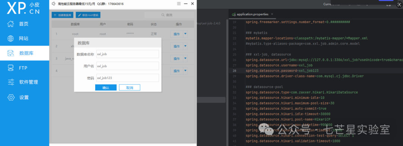The image size is (403, 146).
Task: Close the application.properties editor tab
Action: point(272,14)
